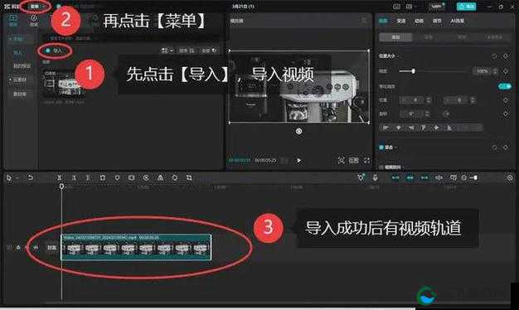This screenshot has height=310, width=519.
Task: Reset the 混合 blend settings
Action: pyautogui.click(x=494, y=148)
